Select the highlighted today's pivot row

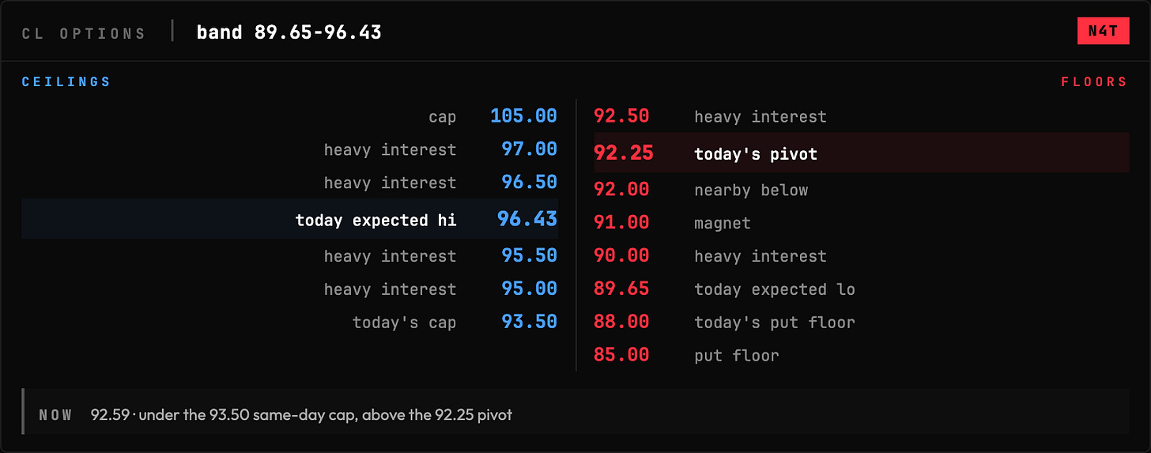tap(862, 153)
